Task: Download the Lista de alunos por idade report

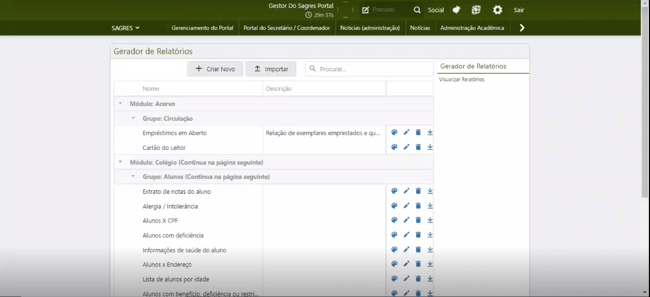Action: (430, 279)
